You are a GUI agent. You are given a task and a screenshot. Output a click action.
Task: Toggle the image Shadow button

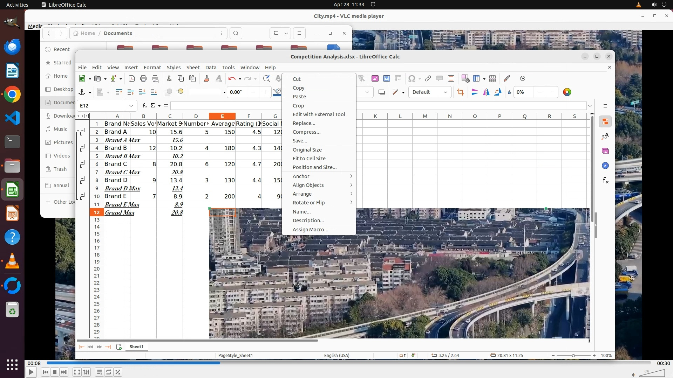[382, 92]
